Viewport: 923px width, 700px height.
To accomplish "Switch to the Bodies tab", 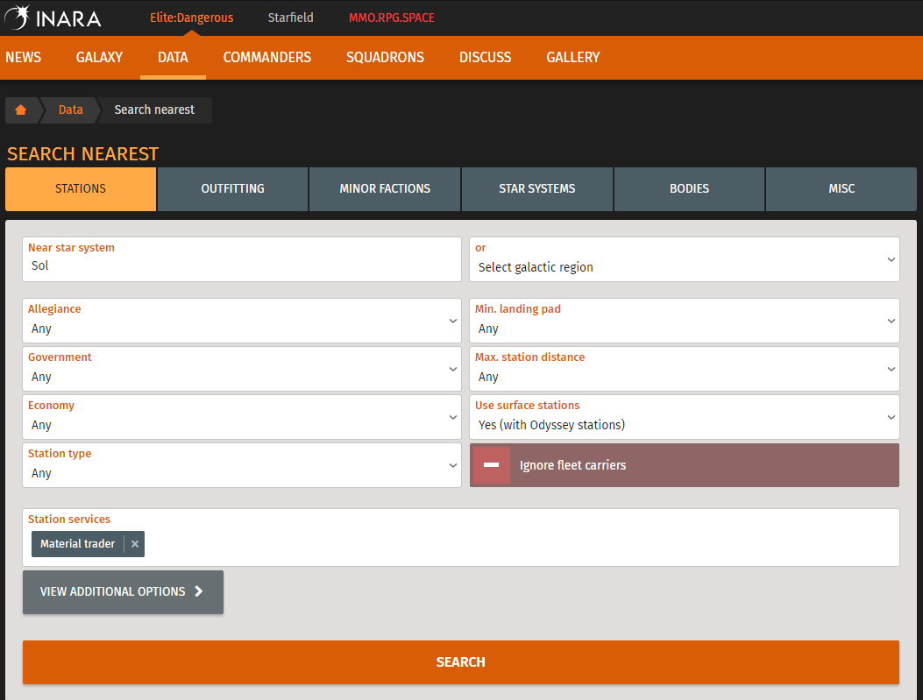I will [689, 189].
